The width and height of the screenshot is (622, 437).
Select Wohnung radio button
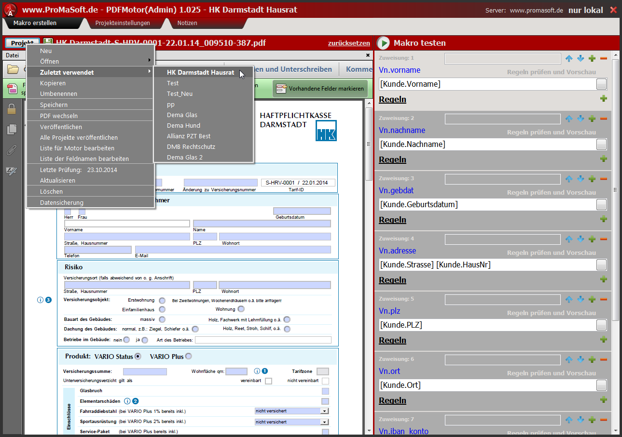click(x=241, y=309)
